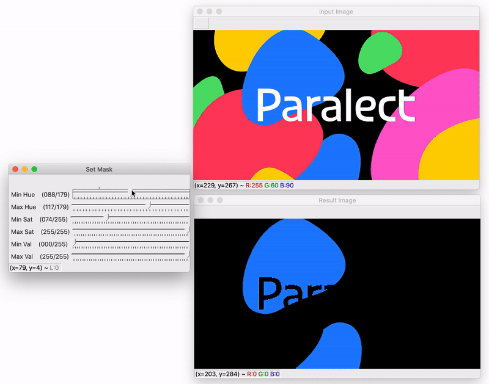Click the close button of Result Image window
489x384 pixels.
[201, 200]
